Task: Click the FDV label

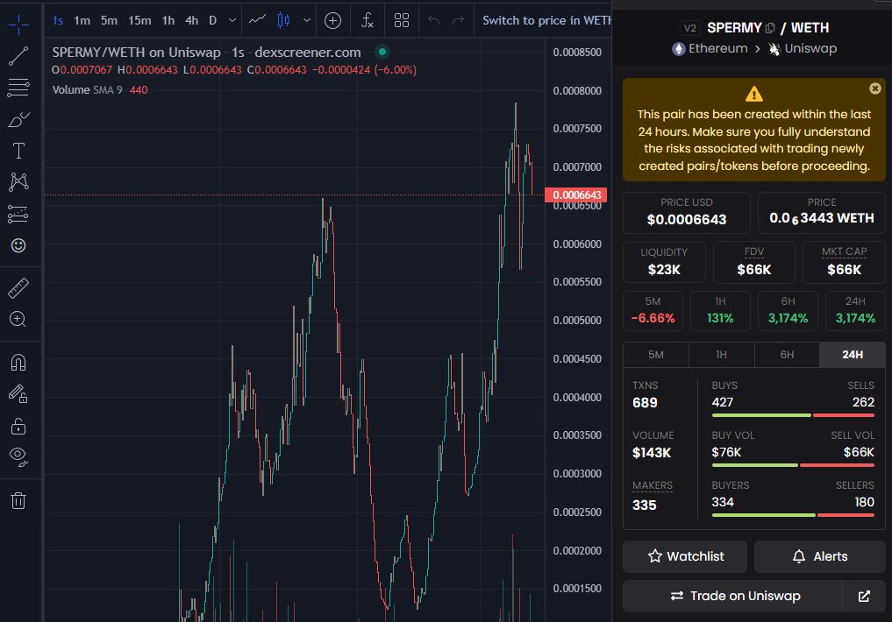Action: (x=753, y=251)
